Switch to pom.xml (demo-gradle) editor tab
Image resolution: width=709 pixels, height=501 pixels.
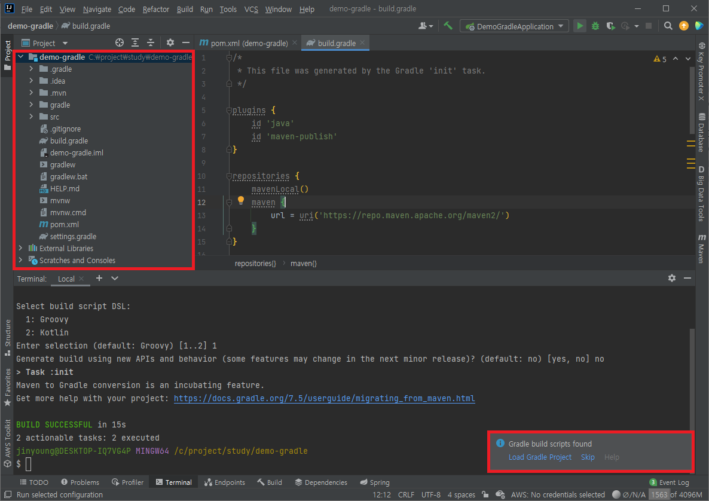[248, 43]
